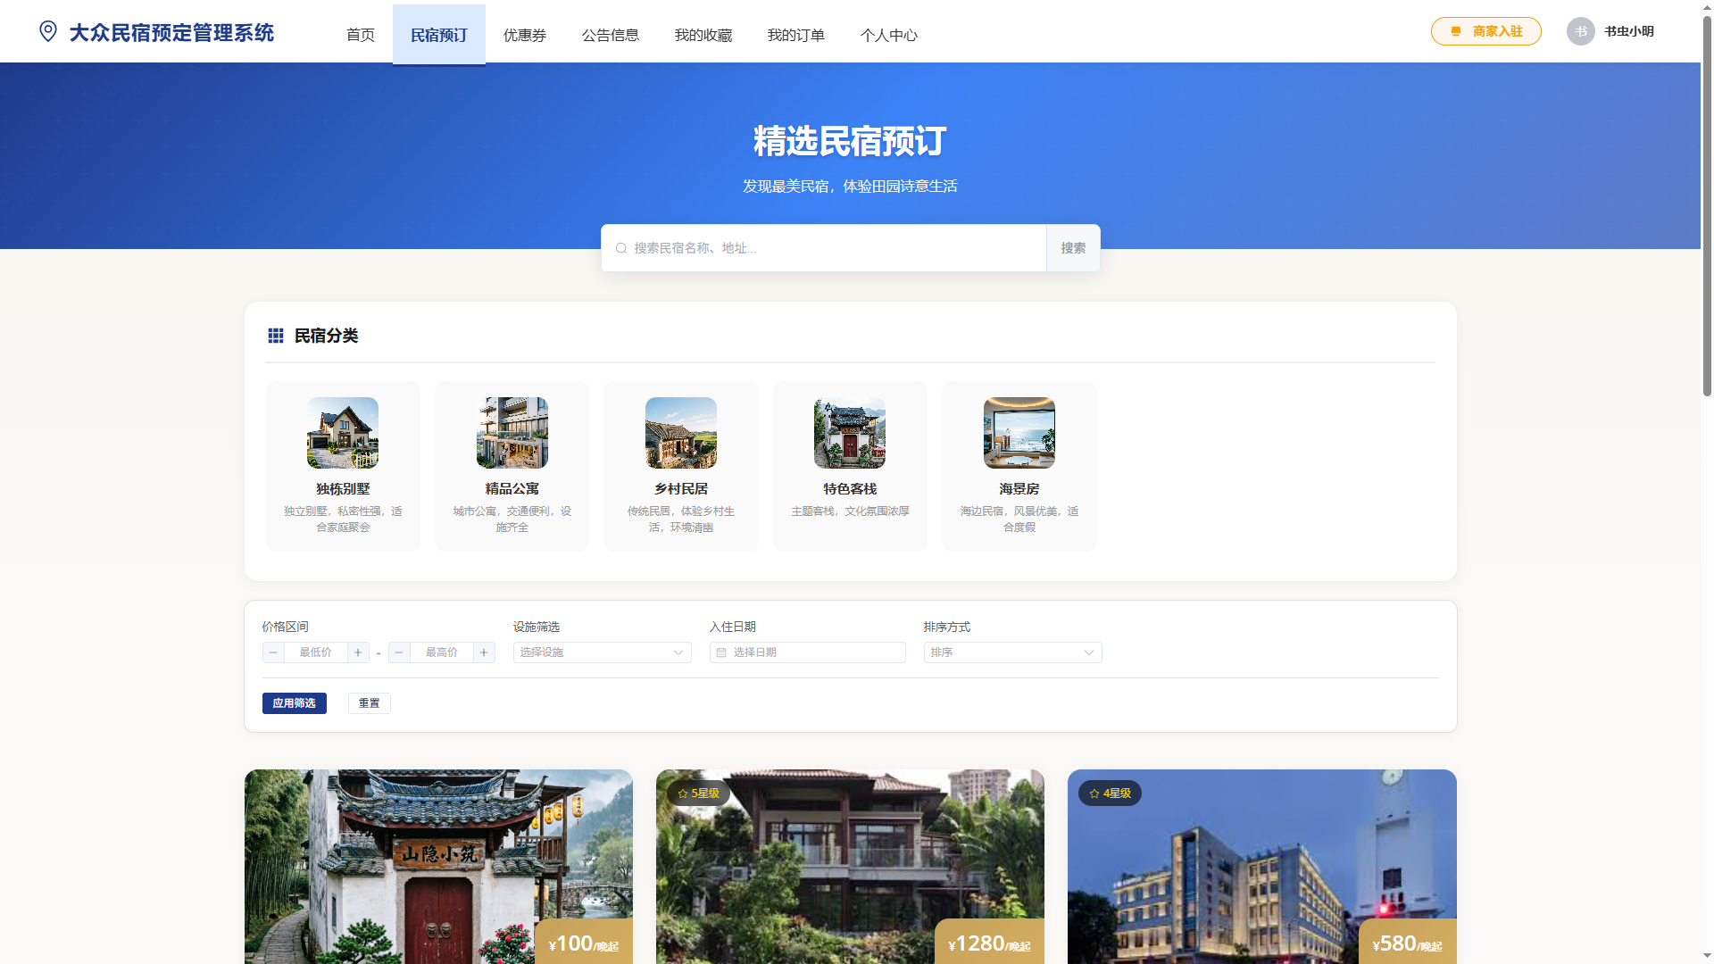The height and width of the screenshot is (964, 1714).
Task: Select the 海景房 category icon
Action: point(1019,433)
